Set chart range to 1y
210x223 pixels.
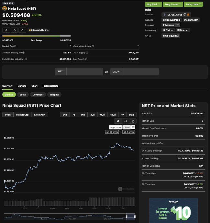(122, 115)
